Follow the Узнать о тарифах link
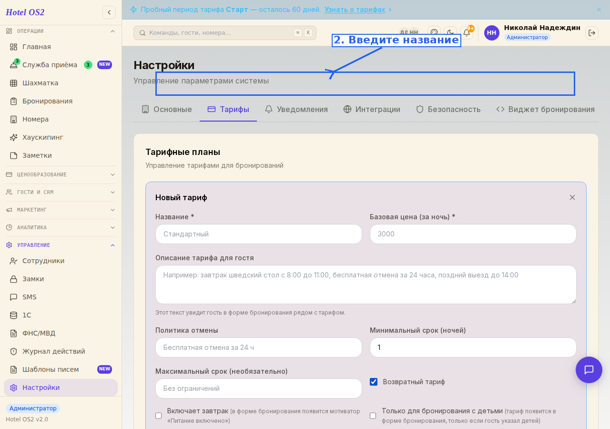Screen dimensions: 610x429 click(355, 10)
